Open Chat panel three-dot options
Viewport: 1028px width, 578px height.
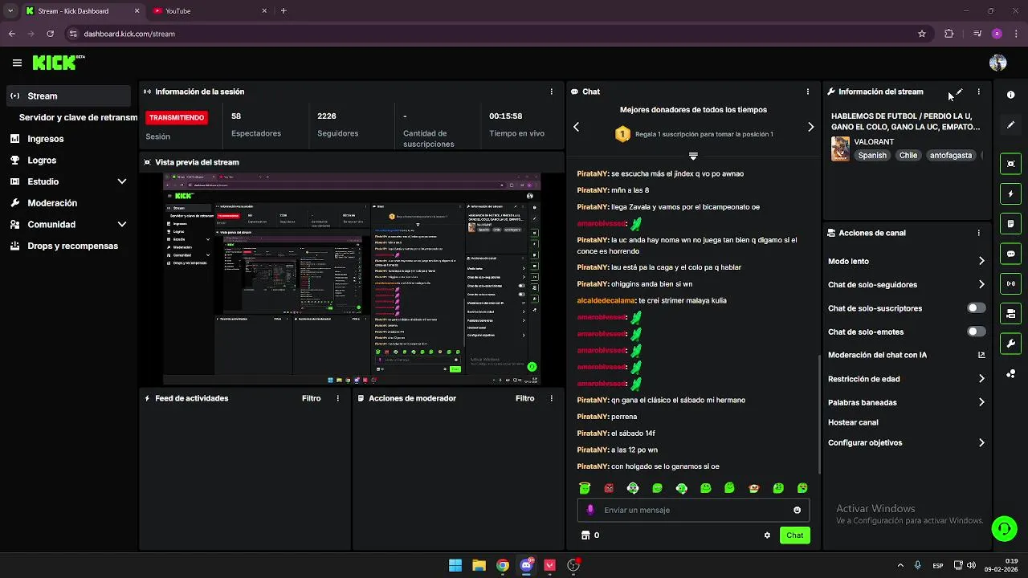pos(807,92)
